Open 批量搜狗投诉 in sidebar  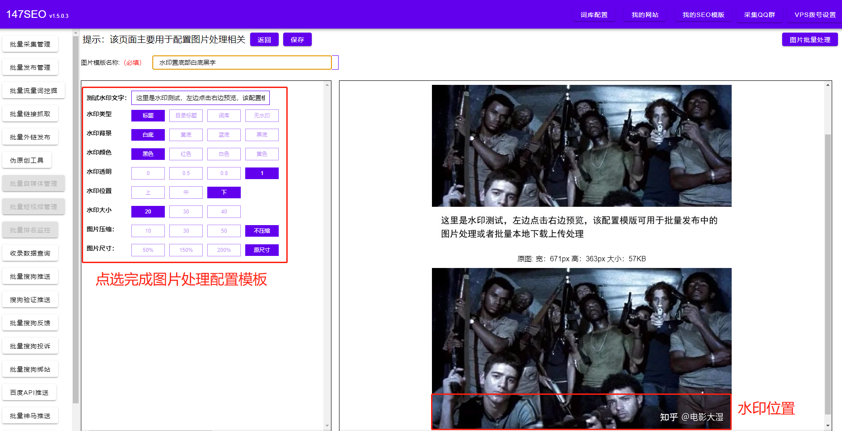coord(30,346)
